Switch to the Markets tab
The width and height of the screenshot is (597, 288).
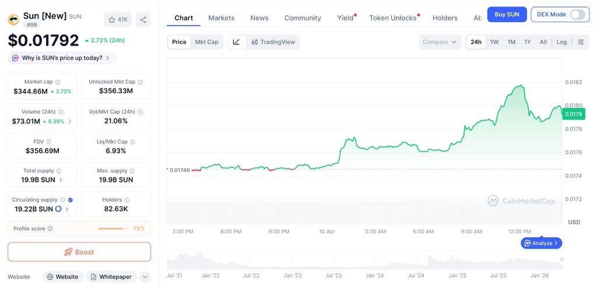(221, 18)
